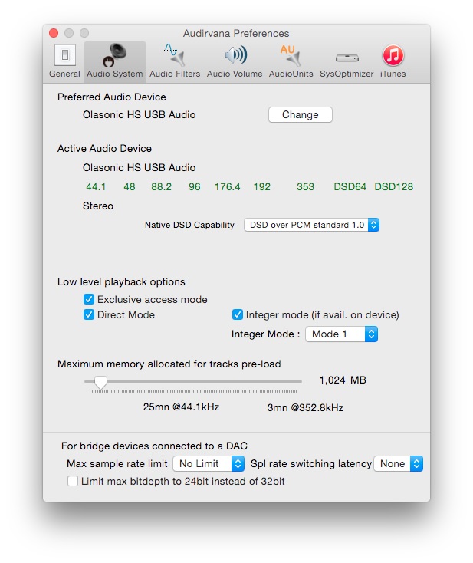Select the Audio System speaker icon

(x=114, y=55)
